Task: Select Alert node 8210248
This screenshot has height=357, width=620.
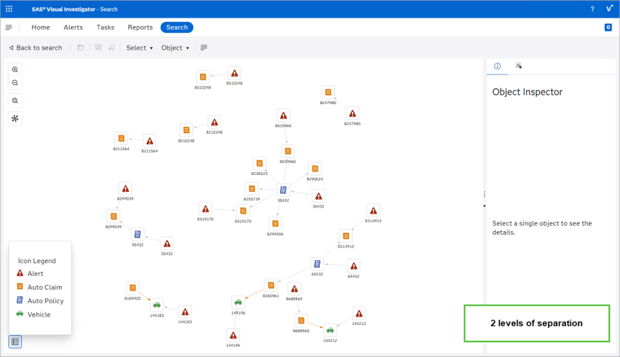Action: tap(214, 123)
